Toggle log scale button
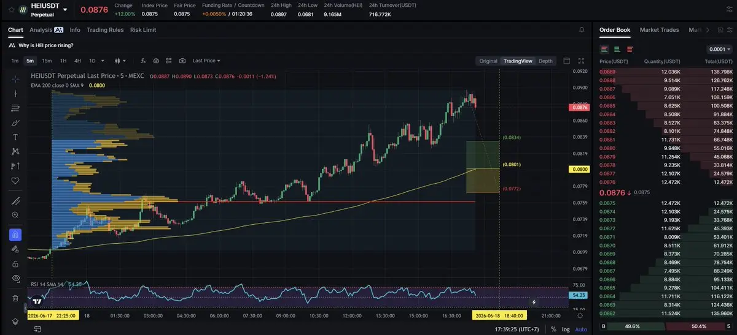Image resolution: width=737 pixels, height=335 pixels. [x=566, y=329]
